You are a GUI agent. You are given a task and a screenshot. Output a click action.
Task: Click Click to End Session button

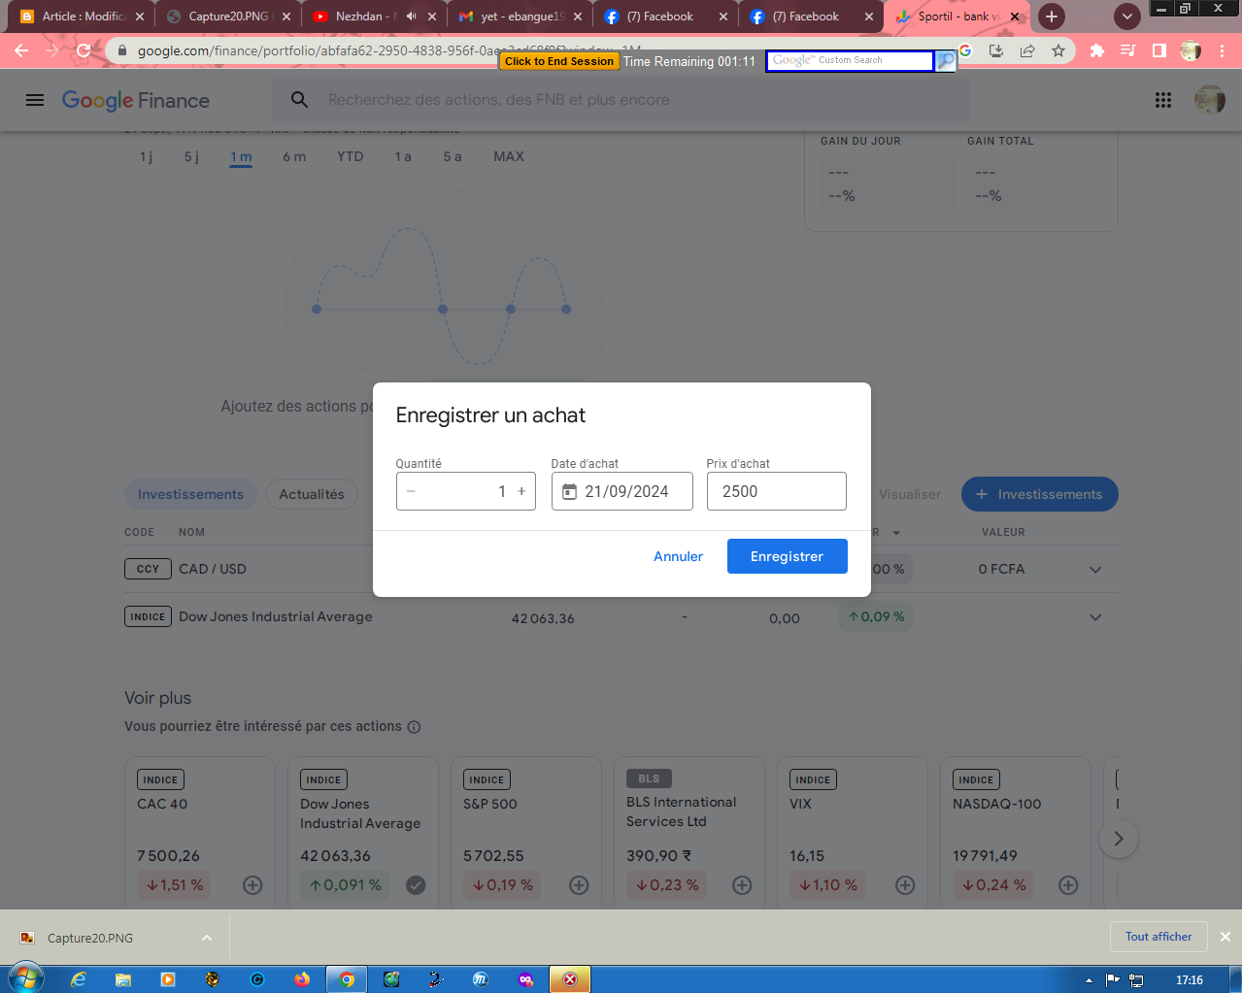pyautogui.click(x=559, y=61)
